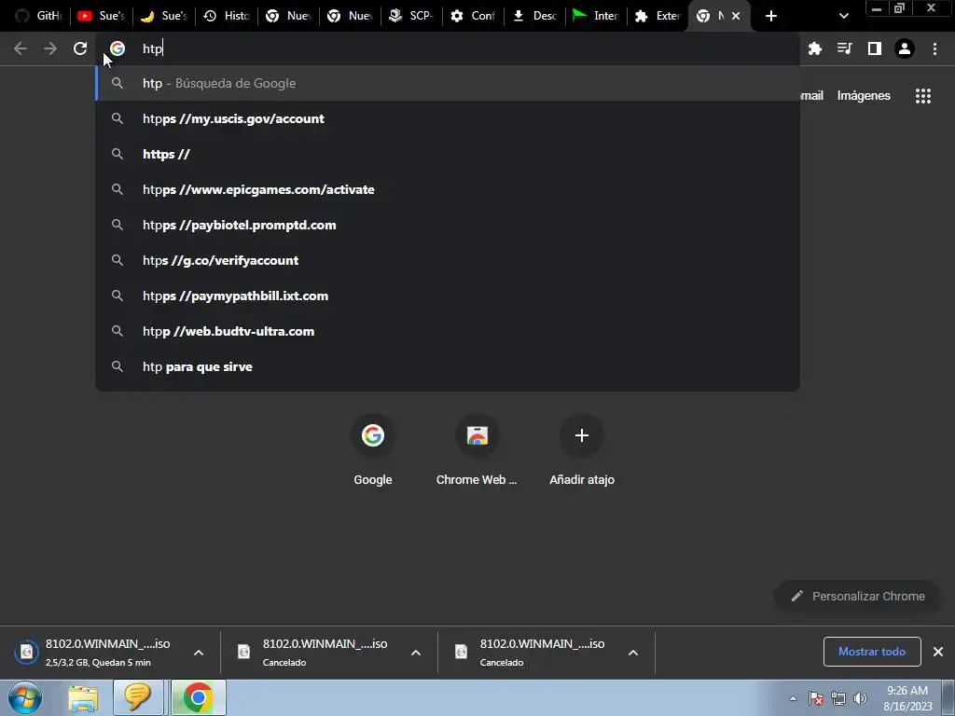Open the Google apps grid icon

click(922, 96)
